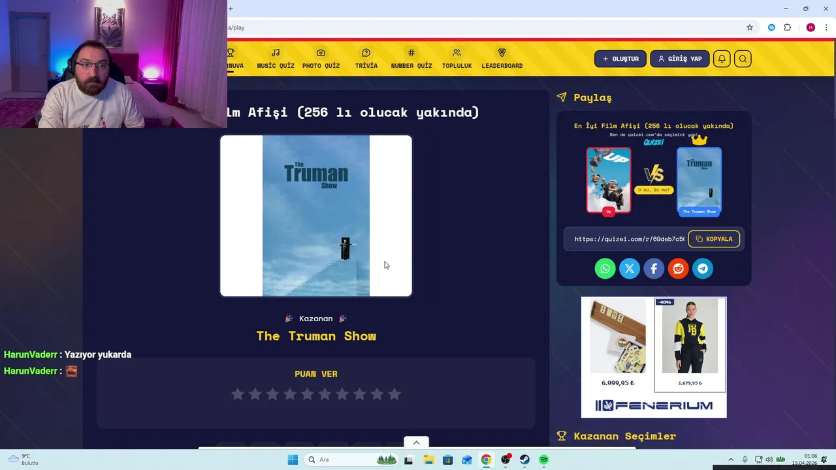Rate with the third star
836x470 pixels.
pos(272,394)
